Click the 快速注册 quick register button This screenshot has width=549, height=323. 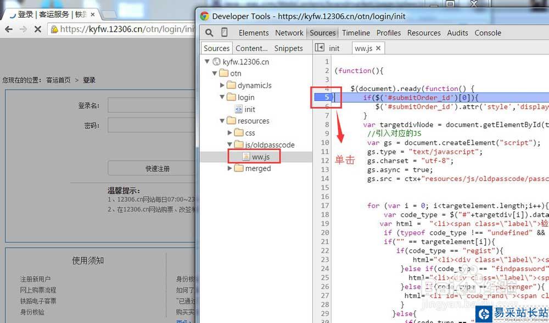[x=152, y=168]
